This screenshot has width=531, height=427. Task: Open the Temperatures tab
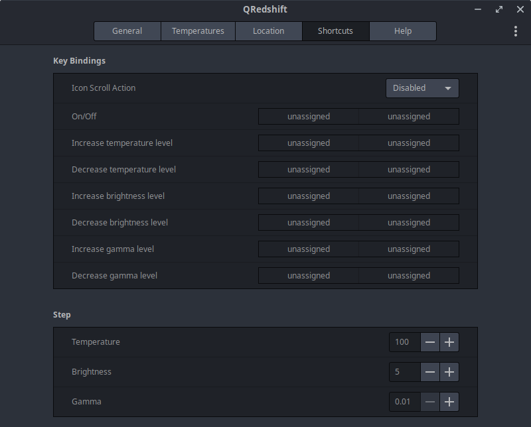click(x=198, y=31)
